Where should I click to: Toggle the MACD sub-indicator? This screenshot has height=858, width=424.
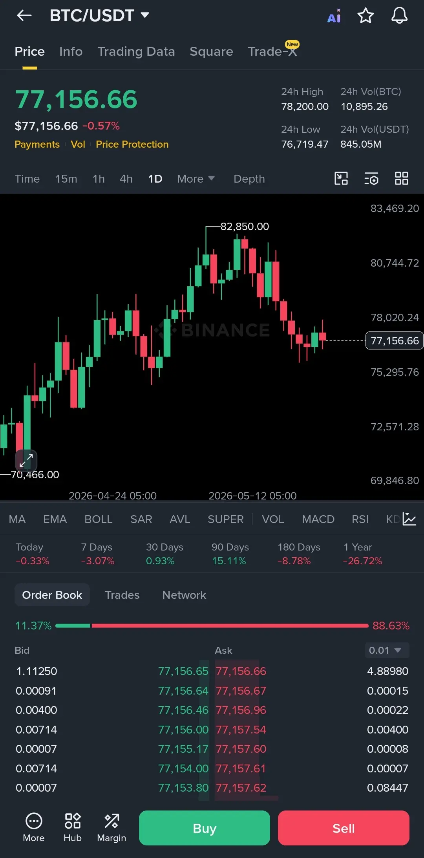pyautogui.click(x=318, y=519)
